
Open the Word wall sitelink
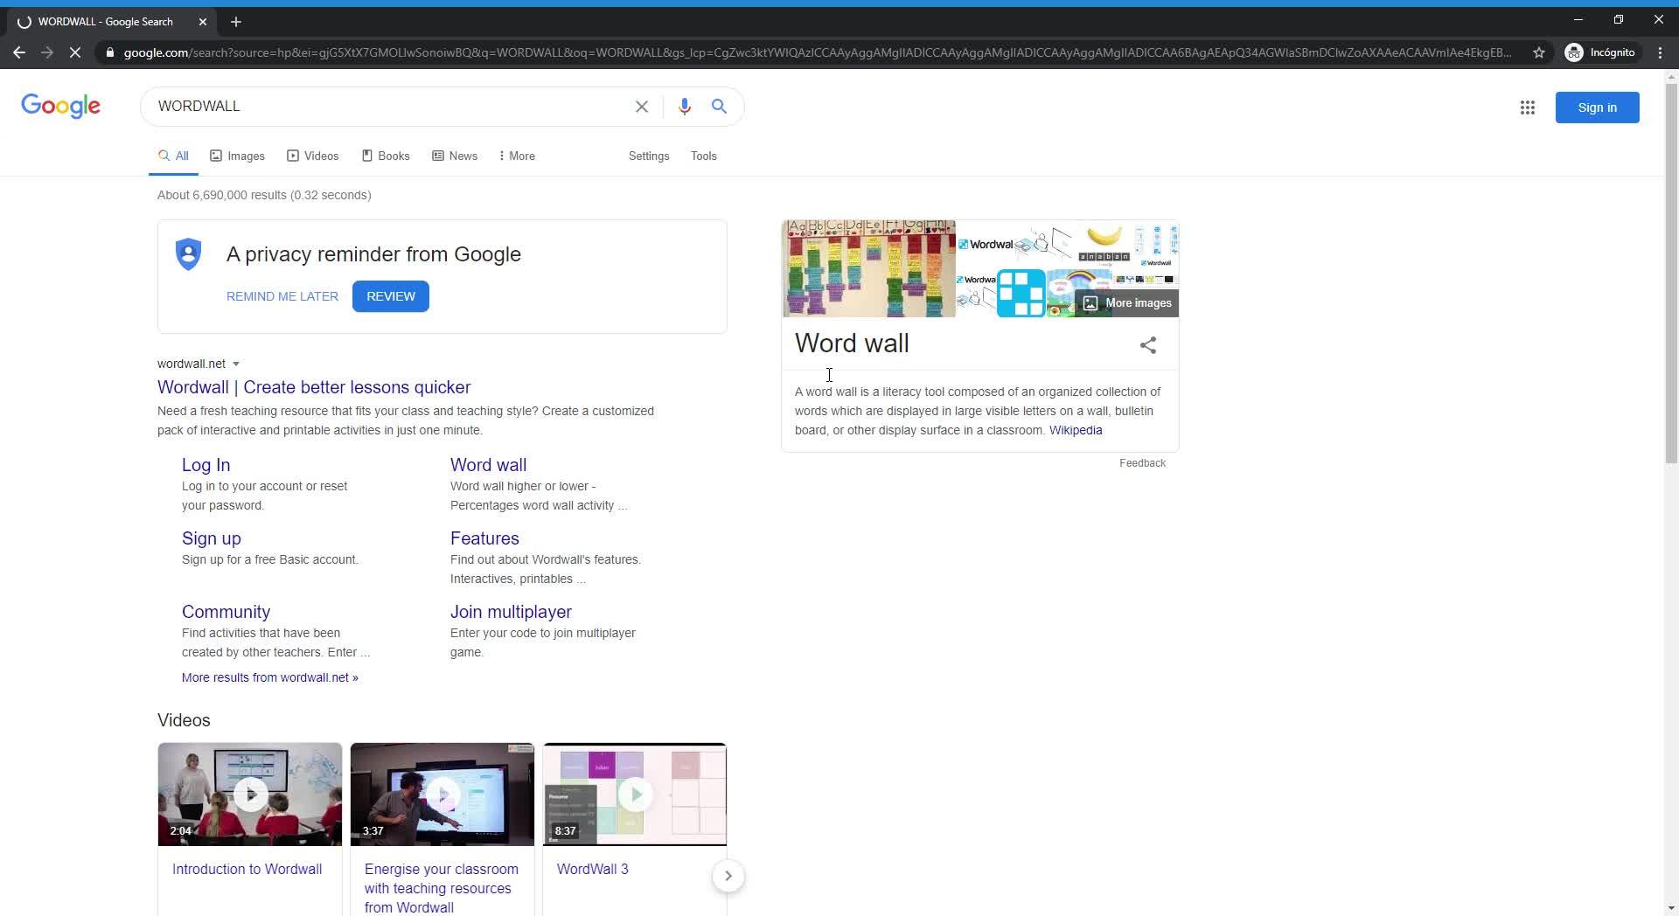(489, 465)
